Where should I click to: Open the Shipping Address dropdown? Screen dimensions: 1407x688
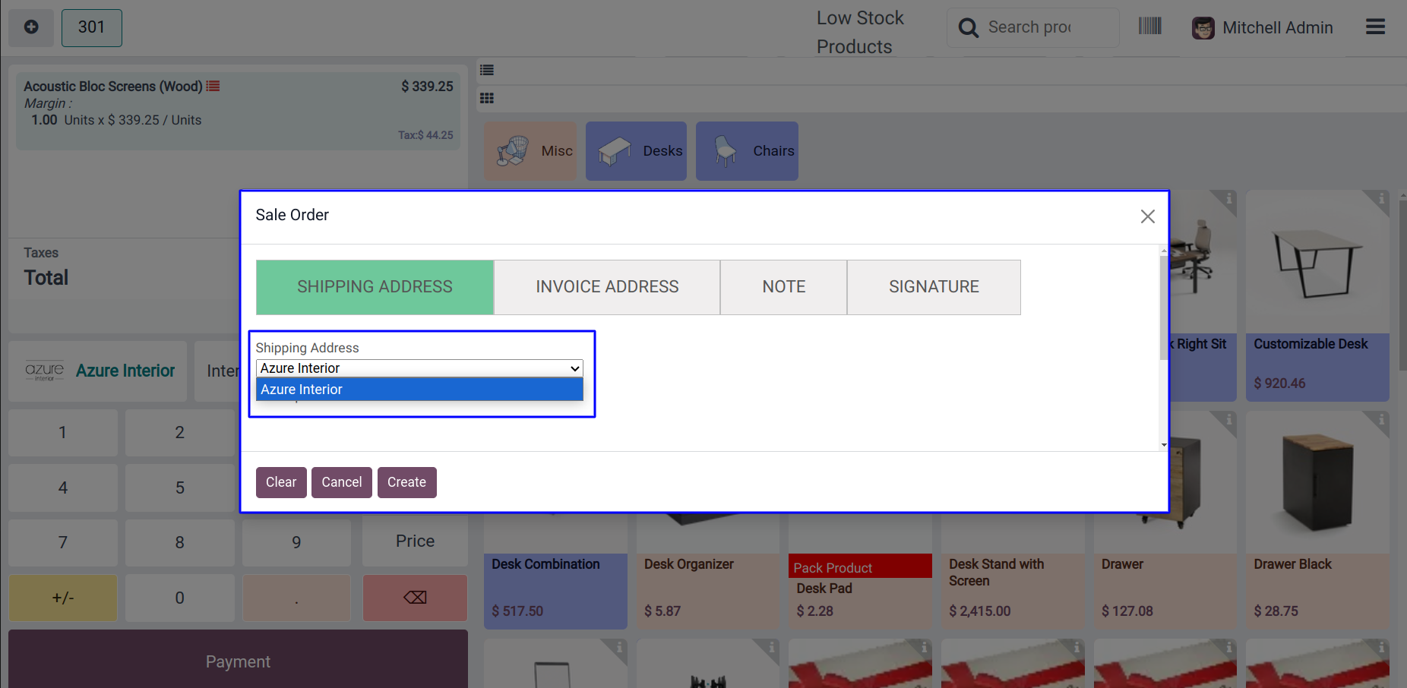point(419,368)
